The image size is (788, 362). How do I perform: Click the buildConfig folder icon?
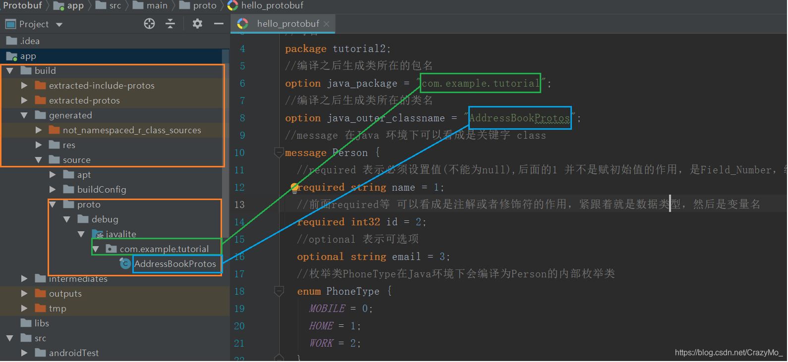click(x=69, y=189)
